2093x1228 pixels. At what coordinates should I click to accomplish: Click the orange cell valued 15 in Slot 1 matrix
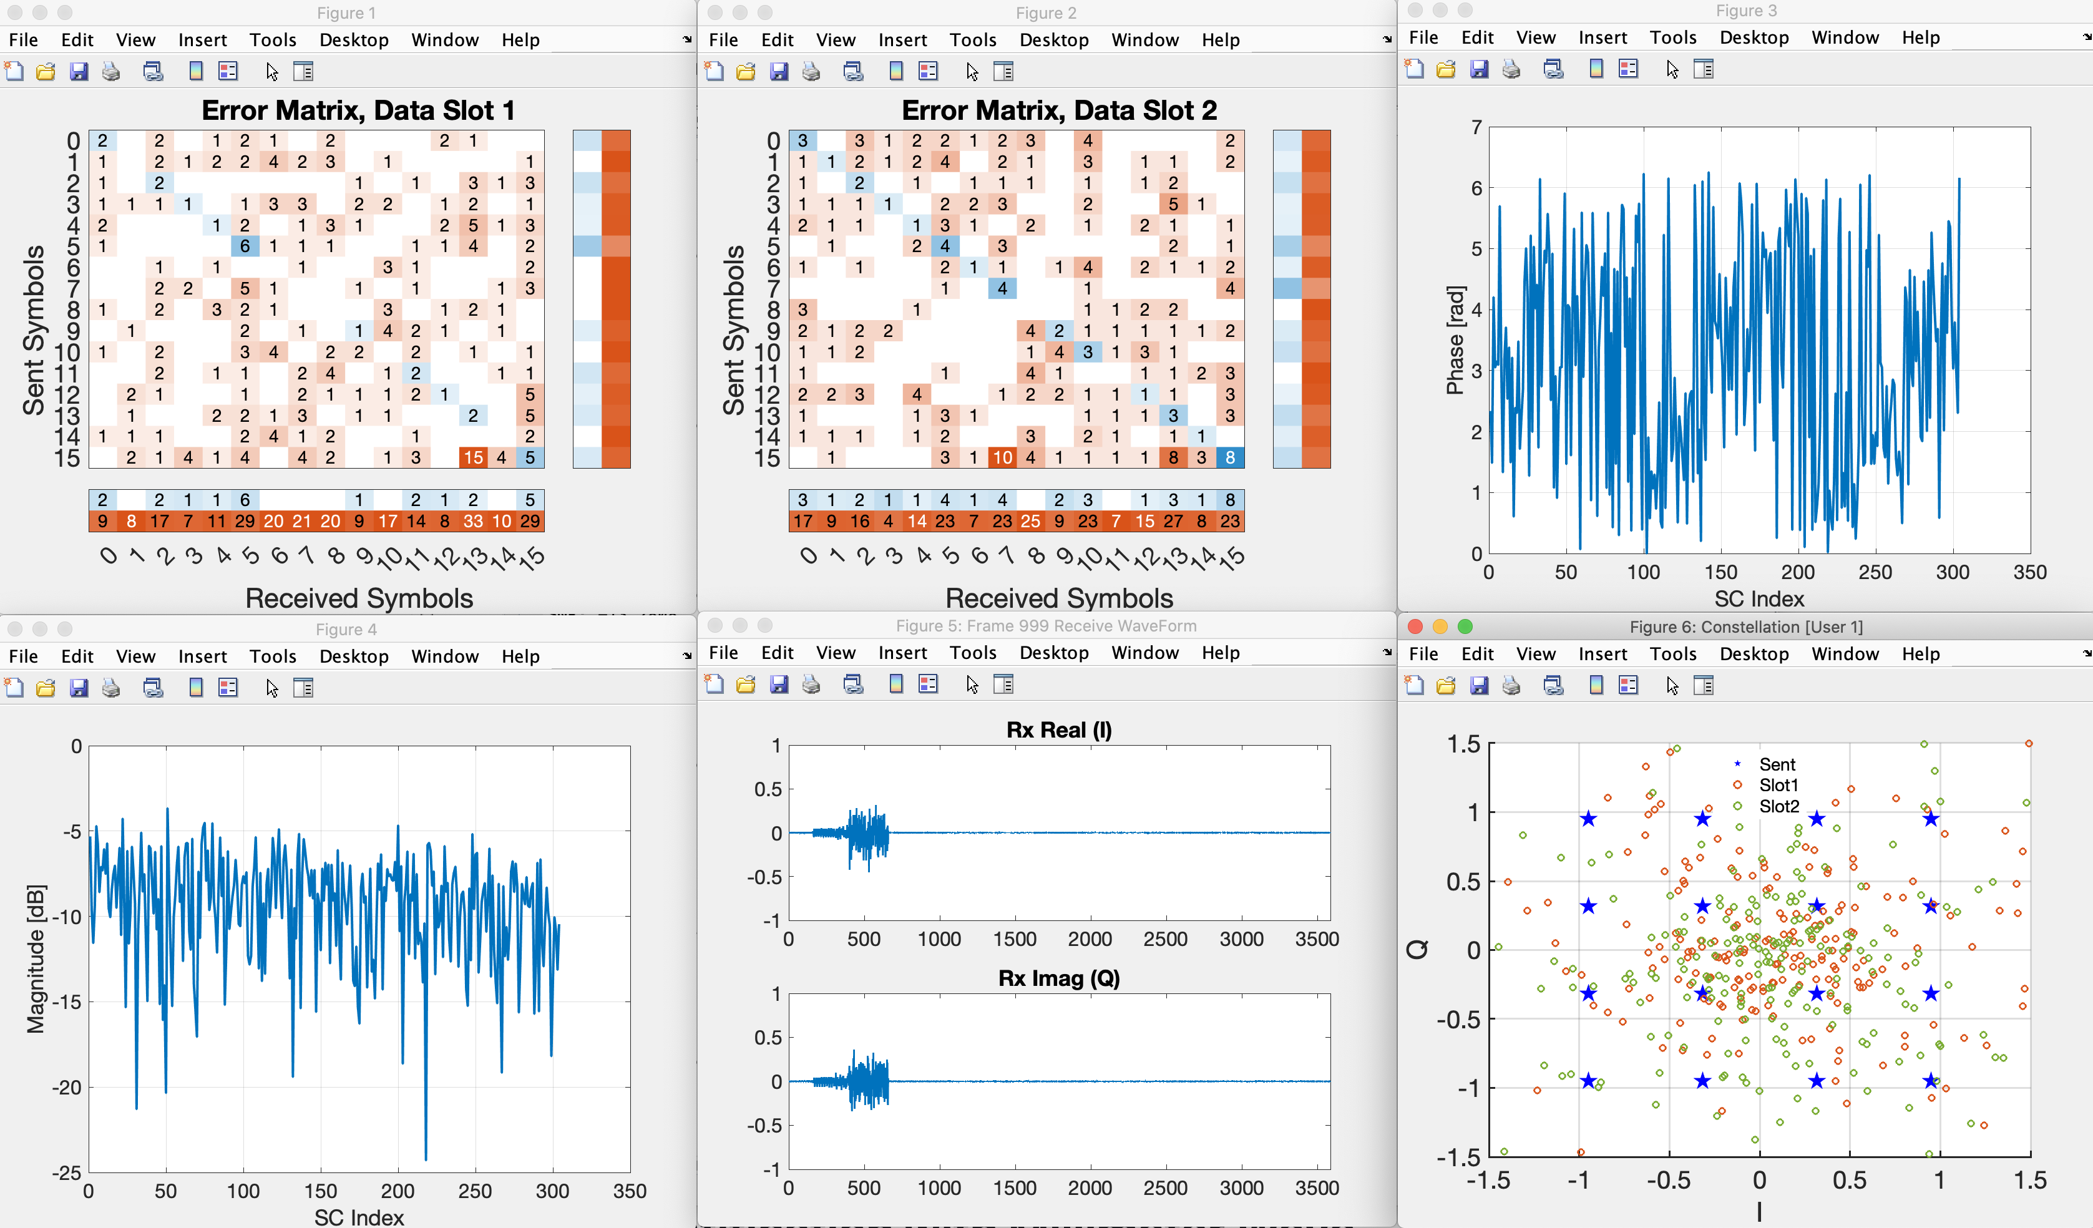point(474,457)
